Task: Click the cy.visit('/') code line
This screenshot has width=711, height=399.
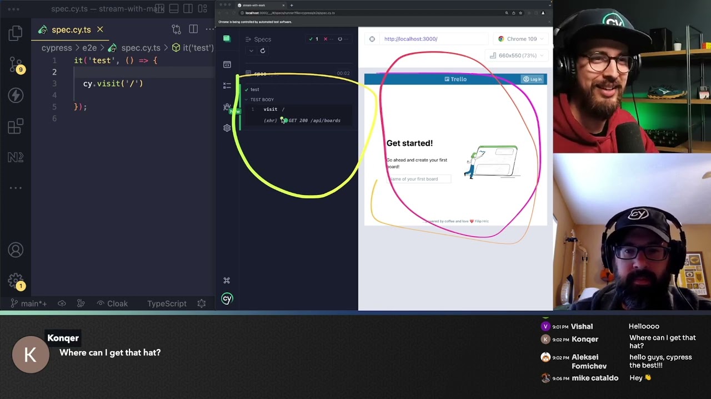Action: [113, 84]
